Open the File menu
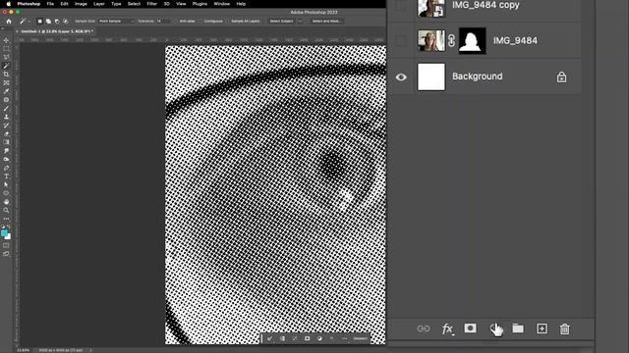This screenshot has width=629, height=353. 50,4
